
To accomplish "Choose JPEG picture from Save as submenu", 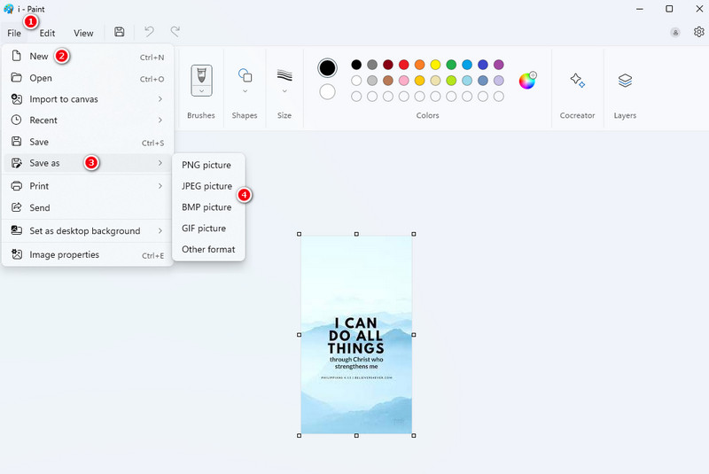I will tap(206, 186).
